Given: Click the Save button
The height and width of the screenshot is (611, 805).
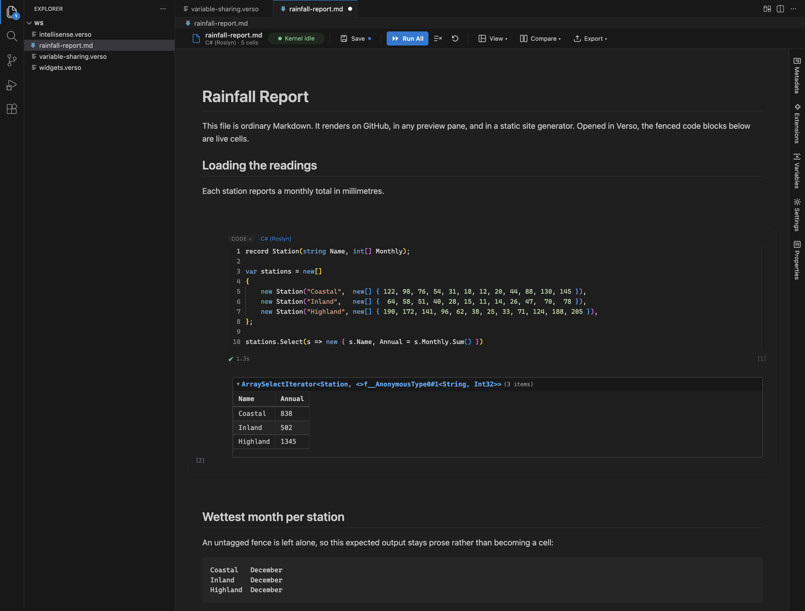Looking at the screenshot, I should tap(355, 39).
